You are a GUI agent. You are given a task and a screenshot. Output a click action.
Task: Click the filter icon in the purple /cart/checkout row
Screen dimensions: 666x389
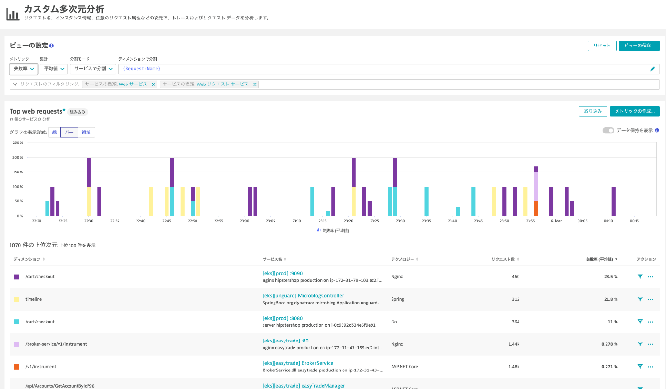[640, 276]
